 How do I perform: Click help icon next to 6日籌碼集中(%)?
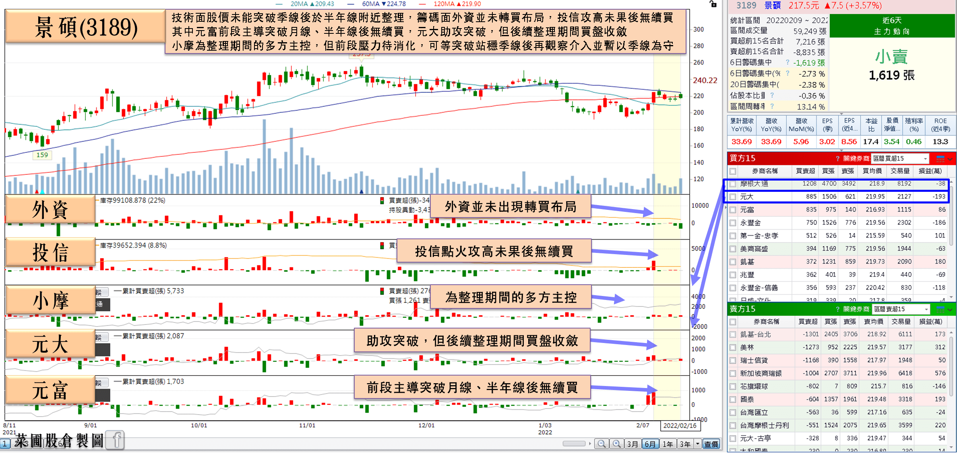(788, 73)
